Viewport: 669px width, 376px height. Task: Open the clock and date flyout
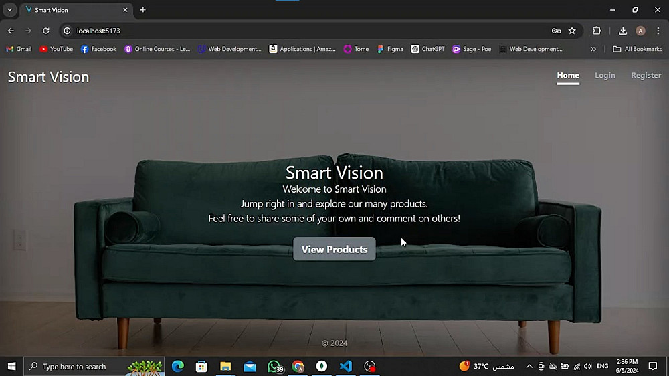628,366
